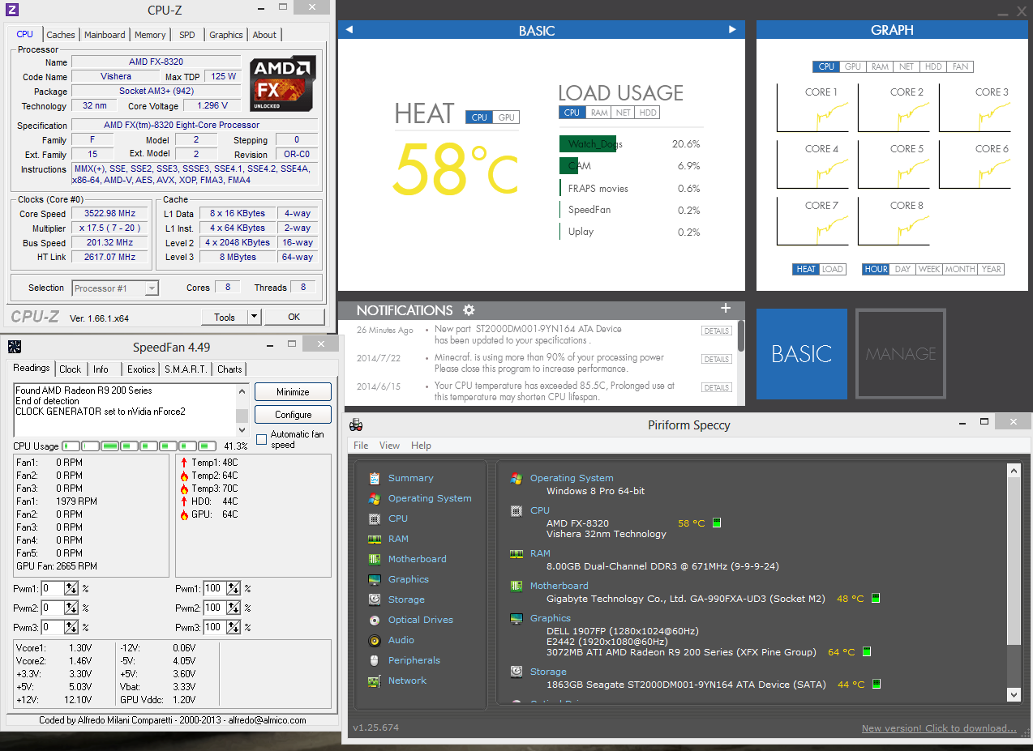Click the Storage drive icon in Speccy sidebar
1033x751 pixels.
(374, 600)
